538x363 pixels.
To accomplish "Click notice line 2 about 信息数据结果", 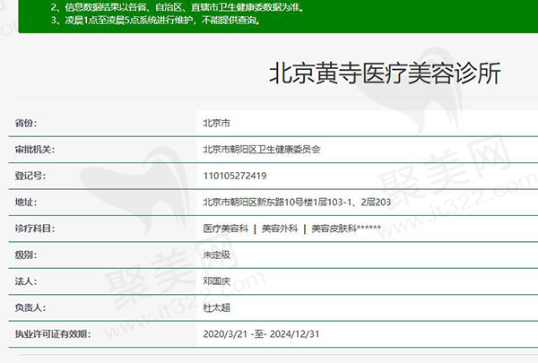I will [x=178, y=7].
